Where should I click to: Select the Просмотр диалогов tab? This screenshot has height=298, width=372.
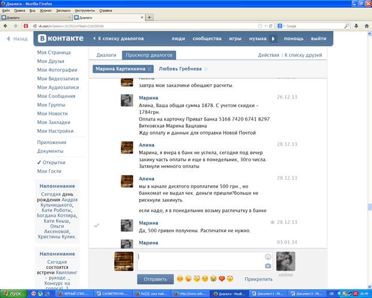click(x=149, y=55)
